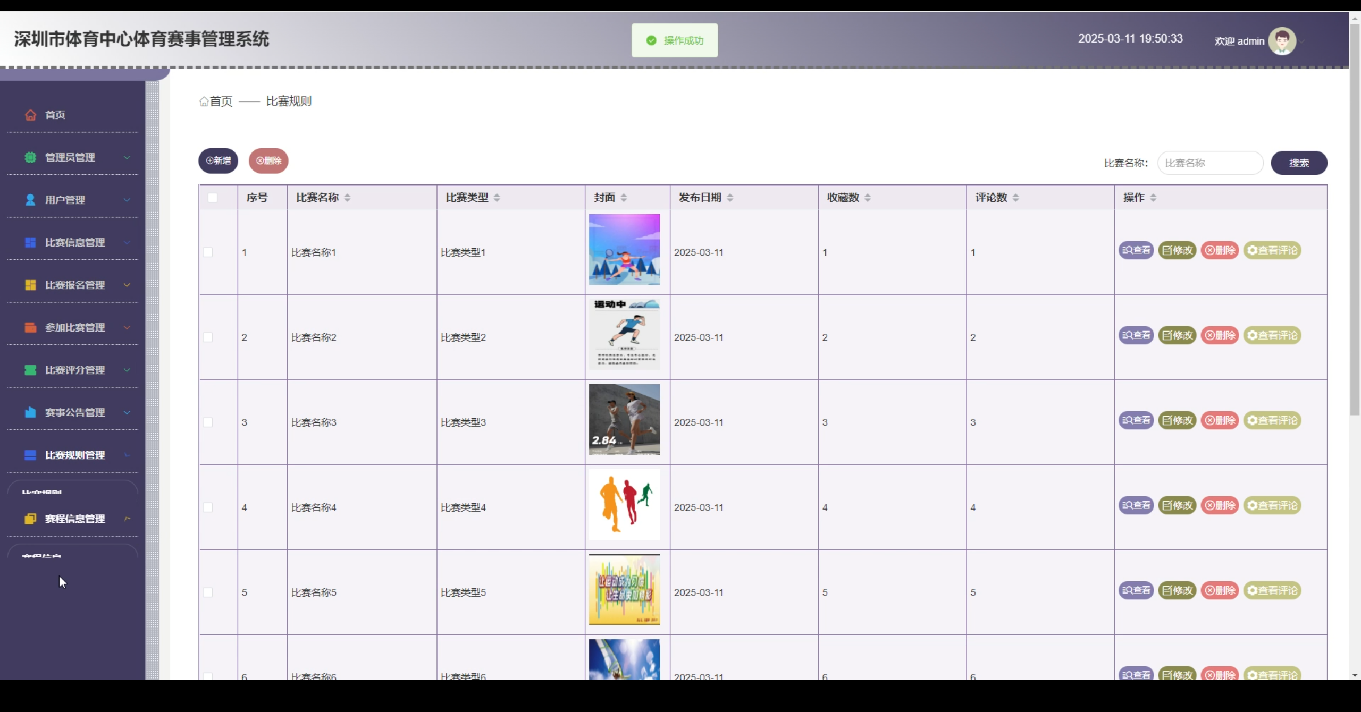Click the home icon in the sidebar
Image resolution: width=1361 pixels, height=712 pixels.
click(30, 115)
